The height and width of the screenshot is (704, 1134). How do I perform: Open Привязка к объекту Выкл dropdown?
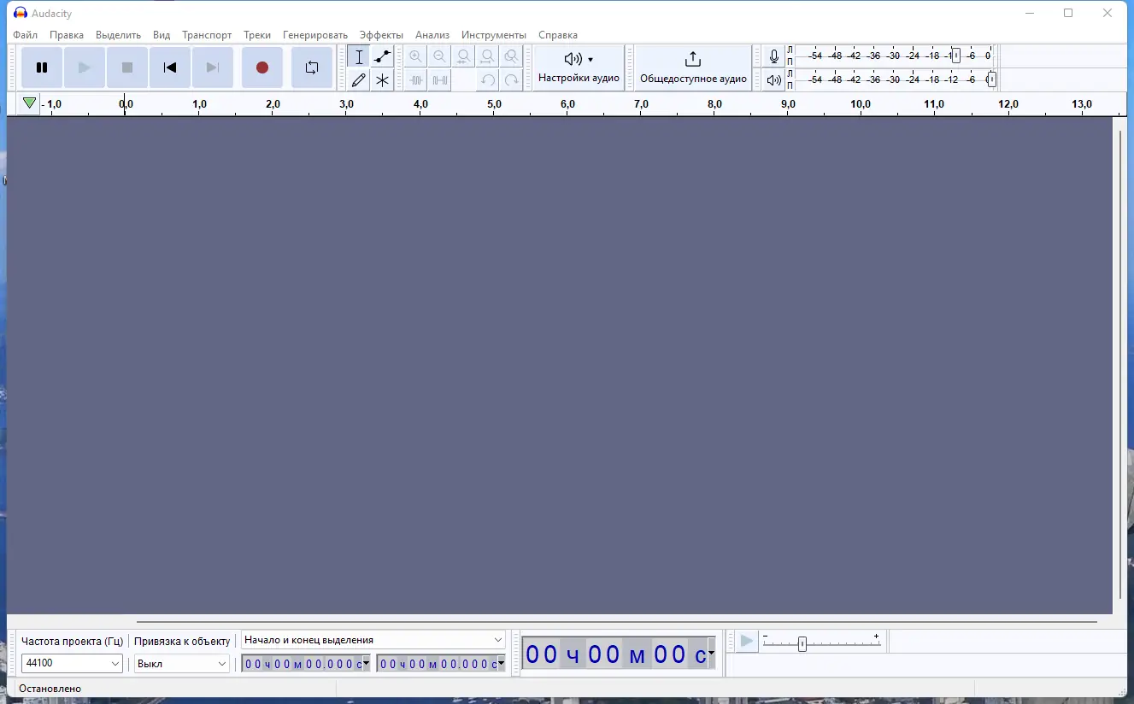182,664
